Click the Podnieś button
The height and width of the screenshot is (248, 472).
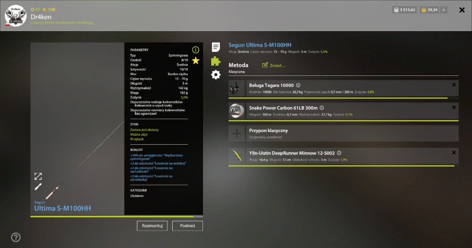point(187,226)
